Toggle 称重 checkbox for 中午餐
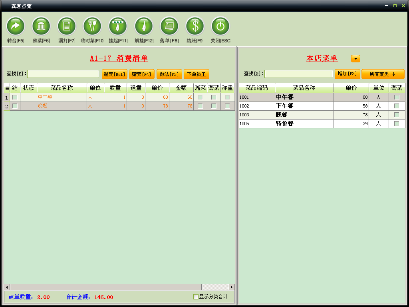The height and width of the screenshot is (307, 409). point(227,97)
